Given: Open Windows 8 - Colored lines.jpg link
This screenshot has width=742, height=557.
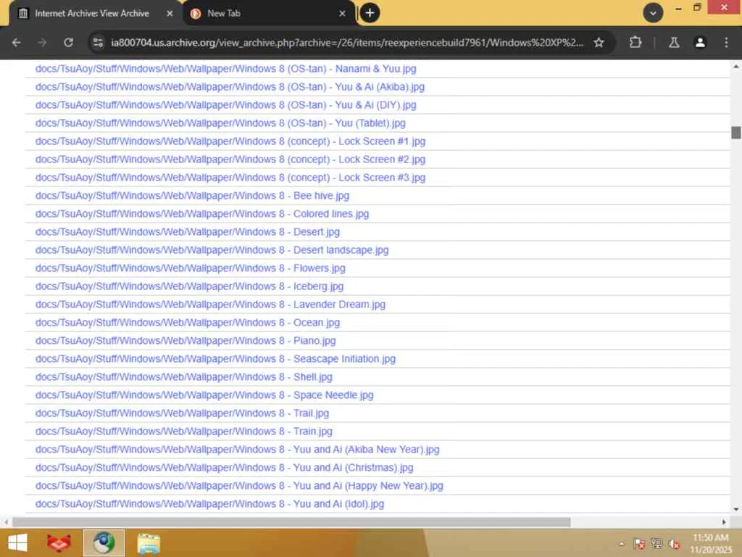Looking at the screenshot, I should (202, 214).
